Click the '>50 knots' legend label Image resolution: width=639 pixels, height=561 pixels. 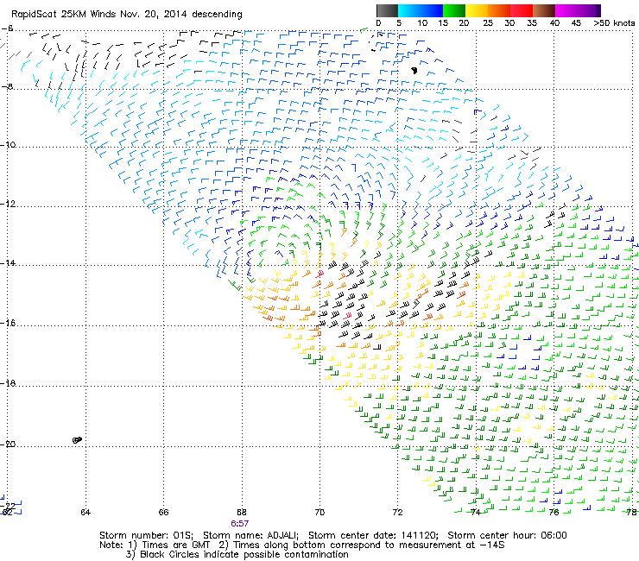pyautogui.click(x=614, y=22)
